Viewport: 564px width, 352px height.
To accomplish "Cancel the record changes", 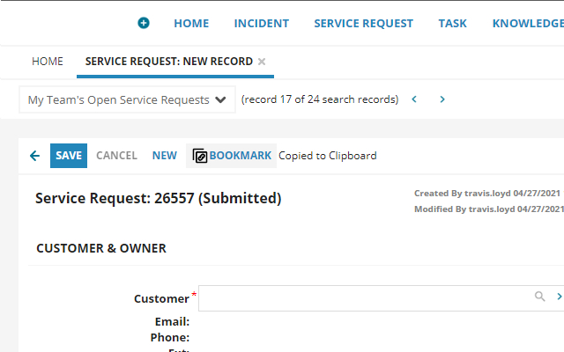I will click(116, 156).
